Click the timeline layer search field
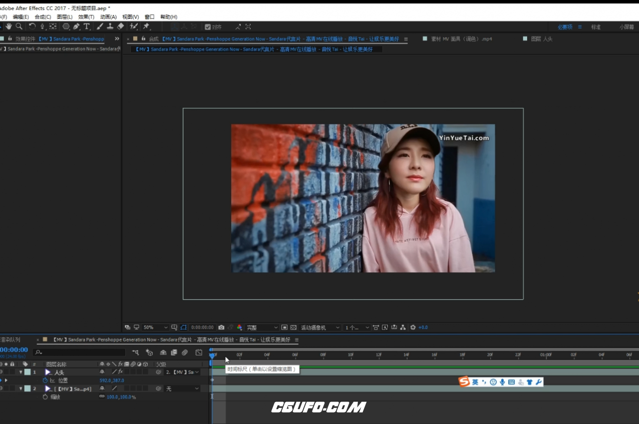 click(x=79, y=353)
